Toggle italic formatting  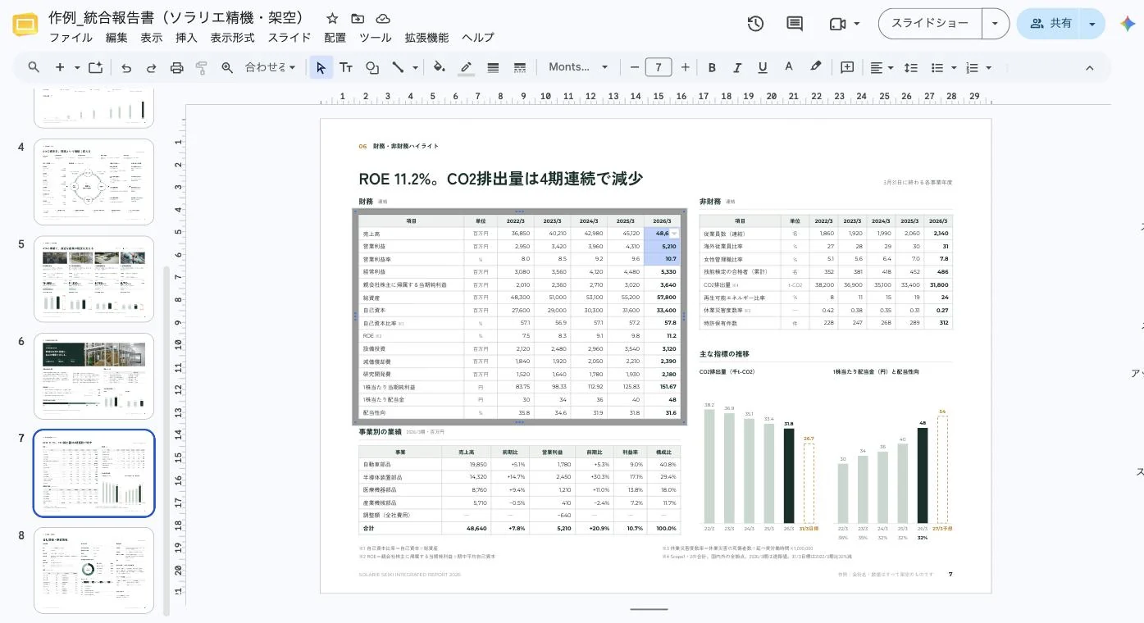click(737, 67)
